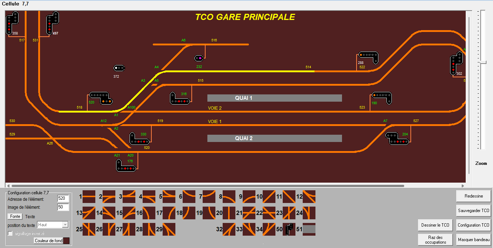Select crossing track tile 21
Viewport: 493px width, 248px height.
[x=249, y=213]
